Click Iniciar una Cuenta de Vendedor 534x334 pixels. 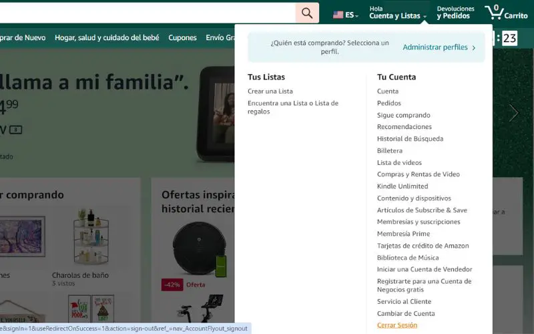[425, 269]
